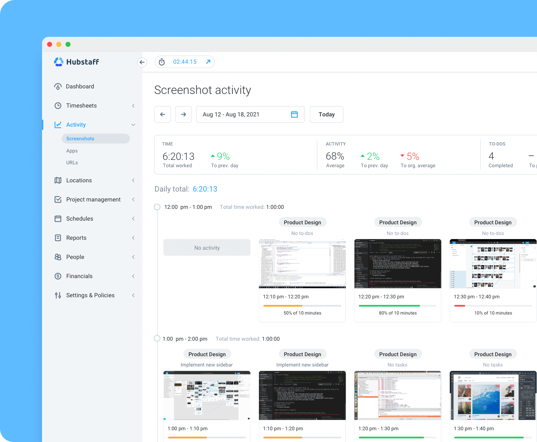Click Implement new sidebar under 1:00 pm card

(207, 365)
